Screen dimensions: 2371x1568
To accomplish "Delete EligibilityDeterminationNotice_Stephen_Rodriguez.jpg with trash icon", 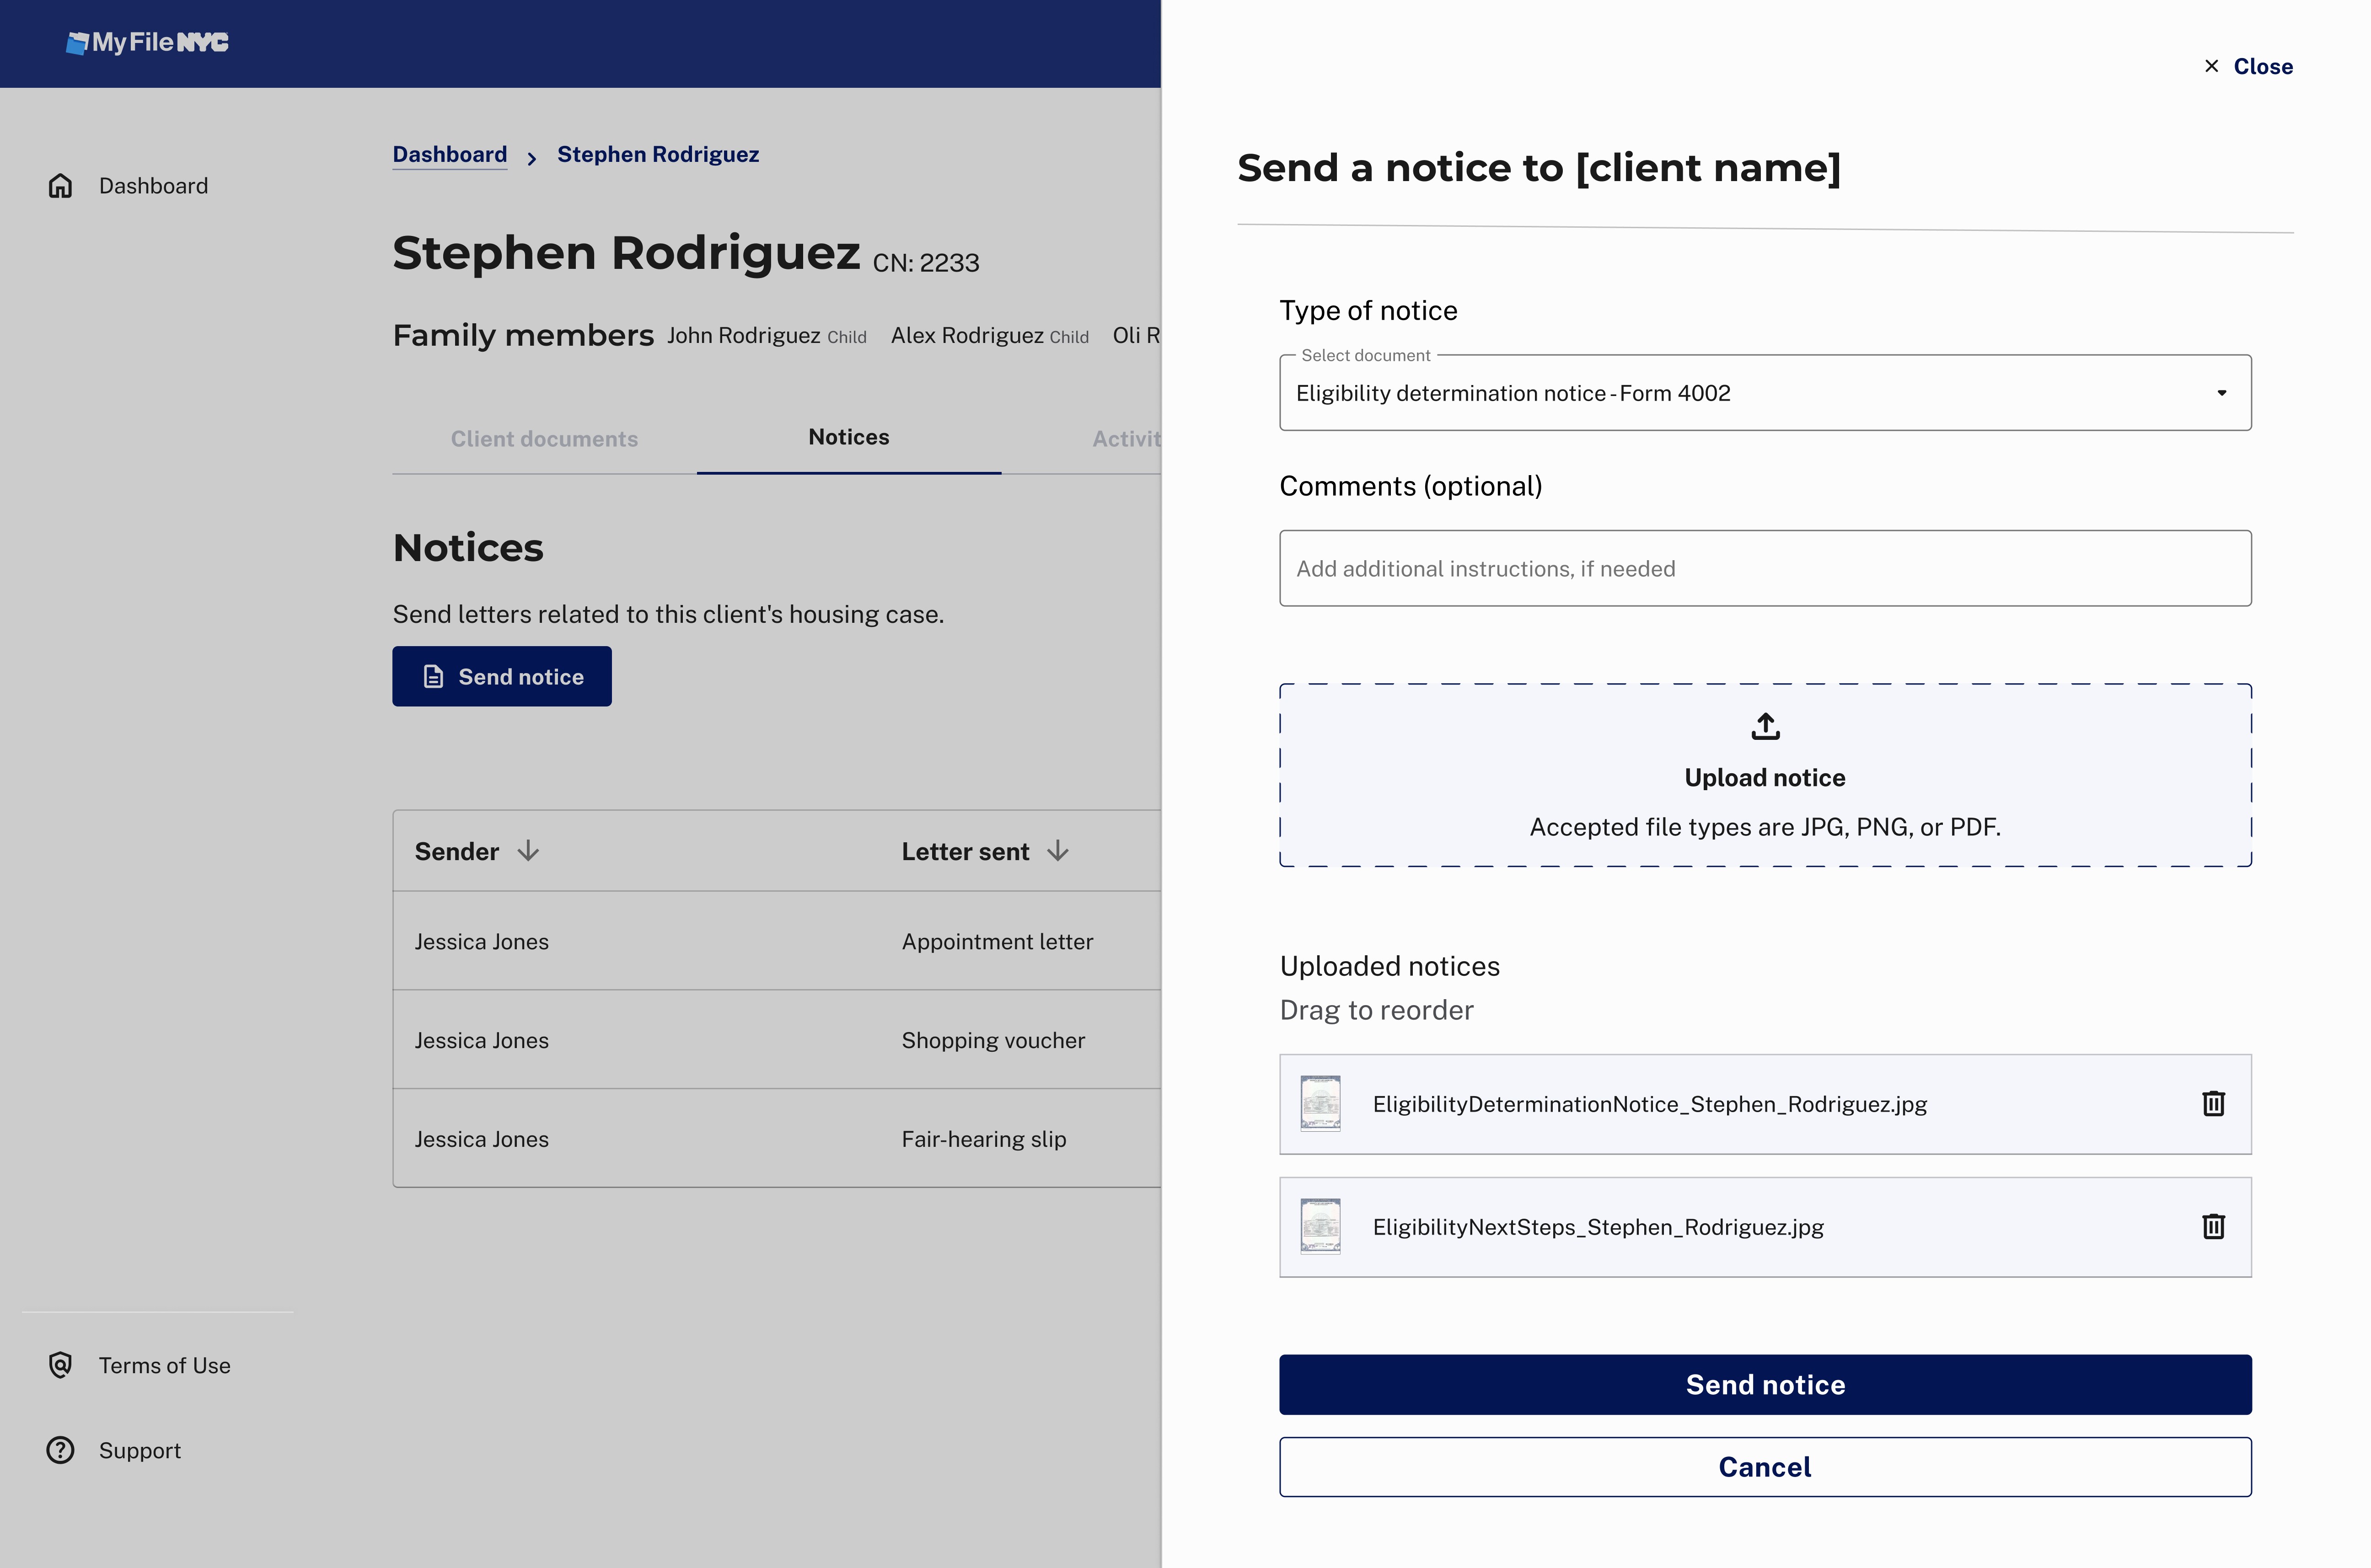I will (2213, 1103).
